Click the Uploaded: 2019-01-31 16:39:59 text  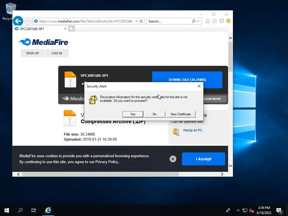click(90, 139)
